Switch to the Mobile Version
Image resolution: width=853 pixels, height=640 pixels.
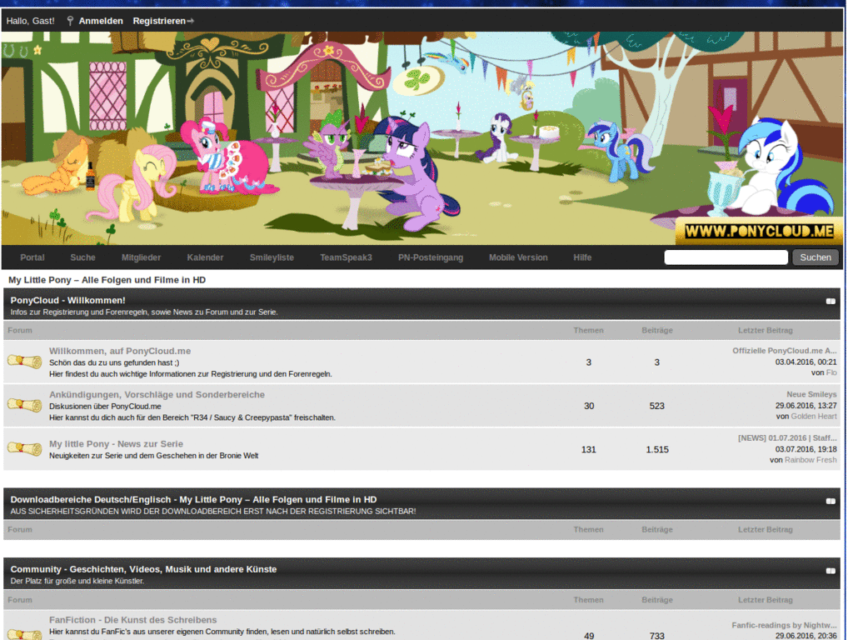pyautogui.click(x=518, y=257)
